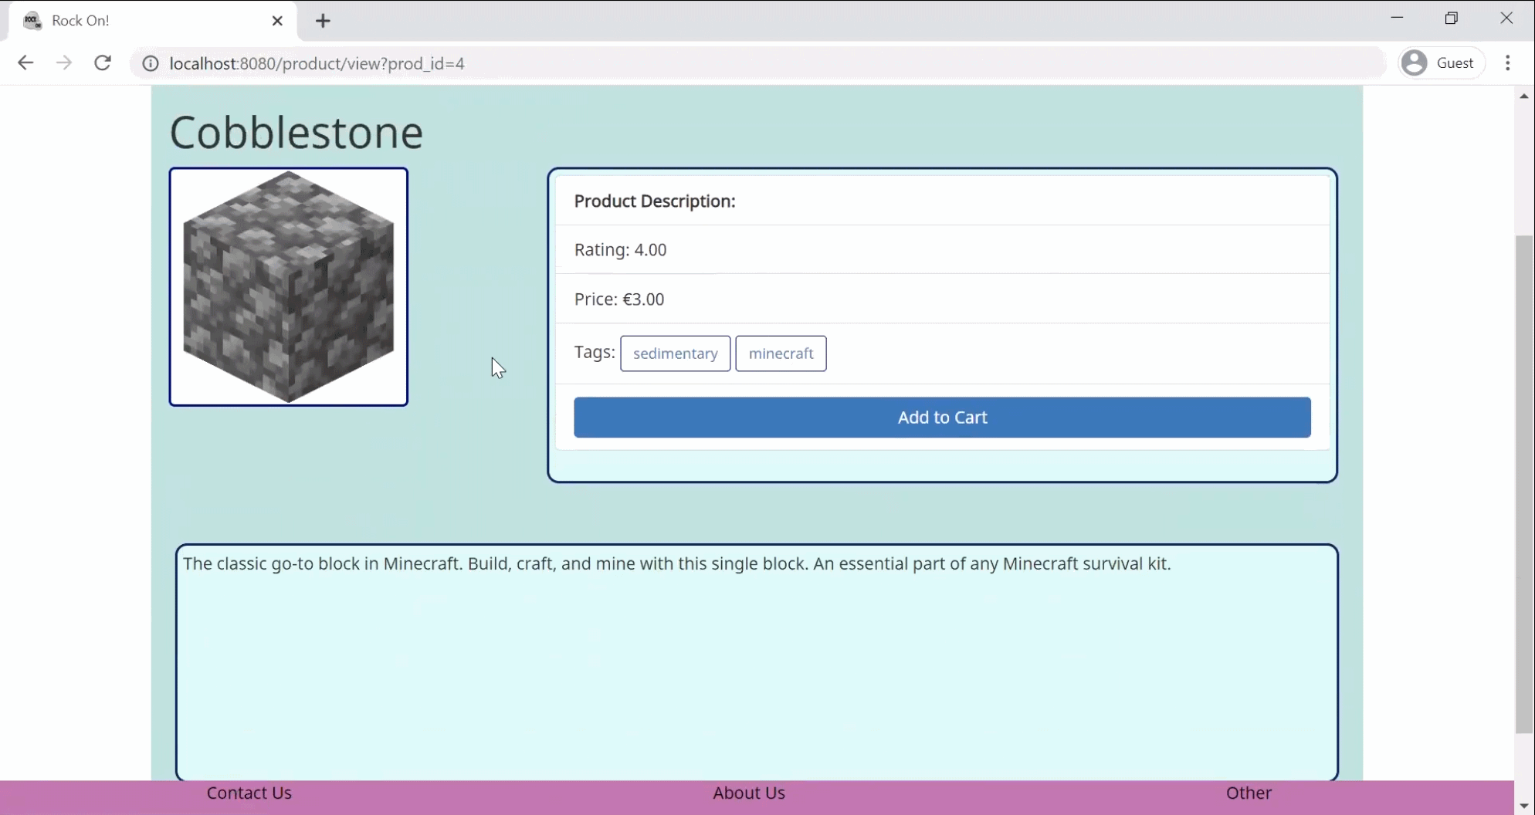Add Cobblestone to the cart
This screenshot has height=815, width=1535.
[942, 418]
